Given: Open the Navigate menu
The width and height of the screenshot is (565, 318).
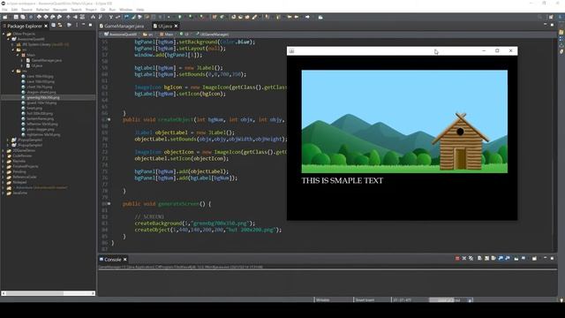Looking at the screenshot, I should [x=60, y=10].
